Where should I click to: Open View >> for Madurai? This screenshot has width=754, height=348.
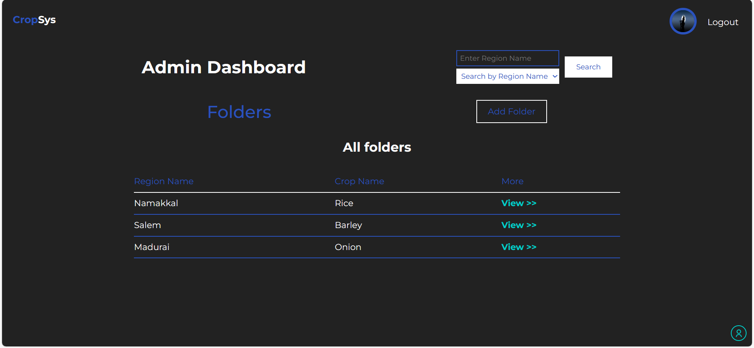(x=518, y=247)
